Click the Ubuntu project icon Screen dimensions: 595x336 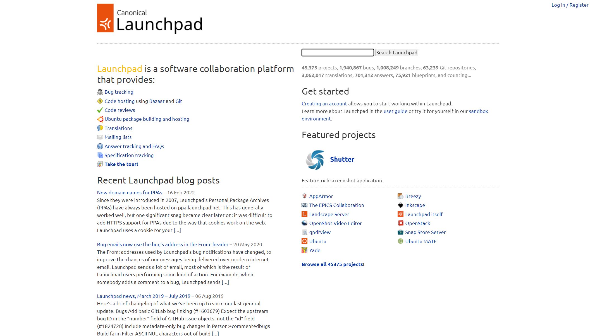tap(304, 241)
